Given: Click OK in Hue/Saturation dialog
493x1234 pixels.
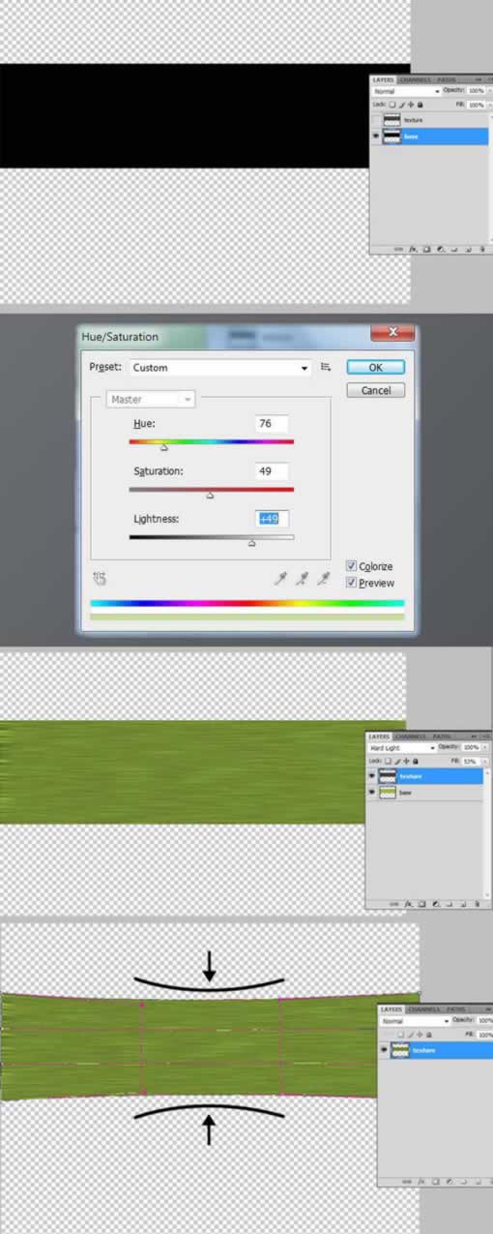Looking at the screenshot, I should click(x=375, y=368).
